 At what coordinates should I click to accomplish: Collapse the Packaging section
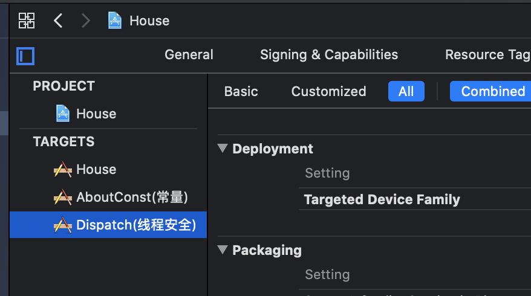point(223,250)
